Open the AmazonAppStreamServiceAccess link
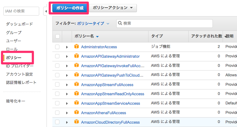Image resolution: width=237 pixels, height=127 pixels. pos(111,103)
